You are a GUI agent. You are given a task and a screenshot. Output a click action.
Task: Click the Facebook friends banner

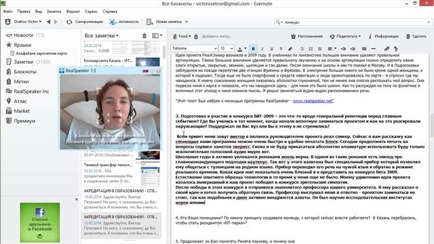click(40, 222)
